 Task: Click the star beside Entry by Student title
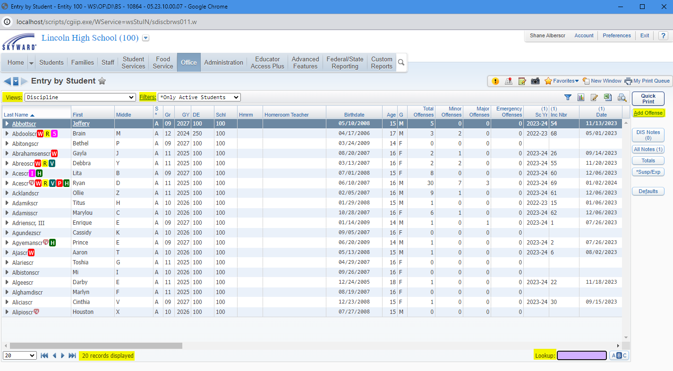(x=102, y=81)
